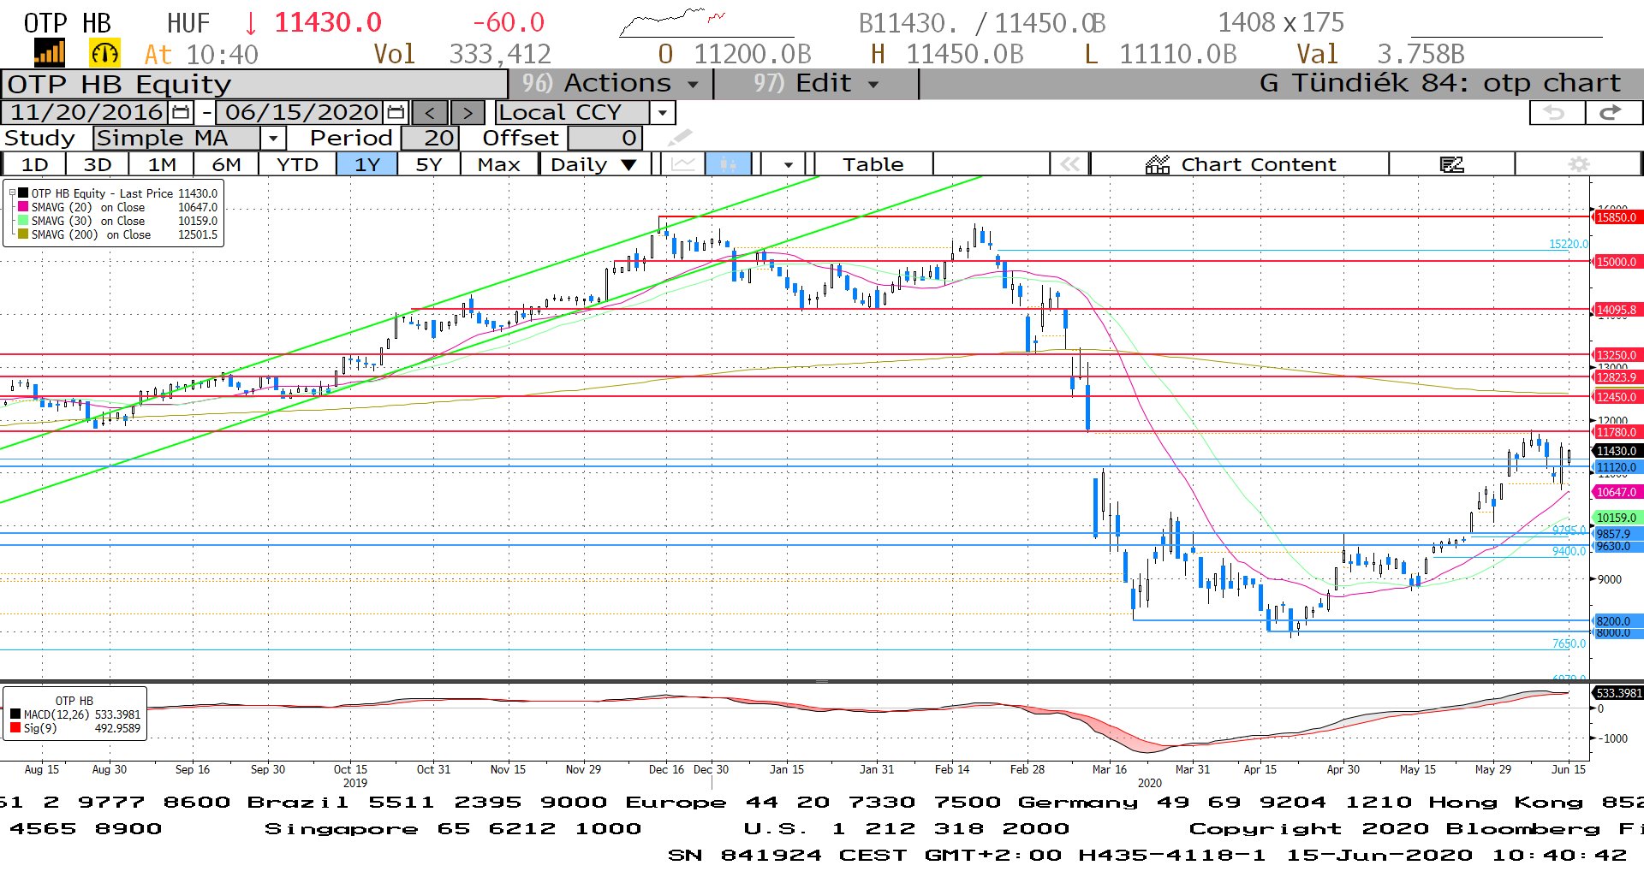Select 1Y time range tab

point(366,164)
